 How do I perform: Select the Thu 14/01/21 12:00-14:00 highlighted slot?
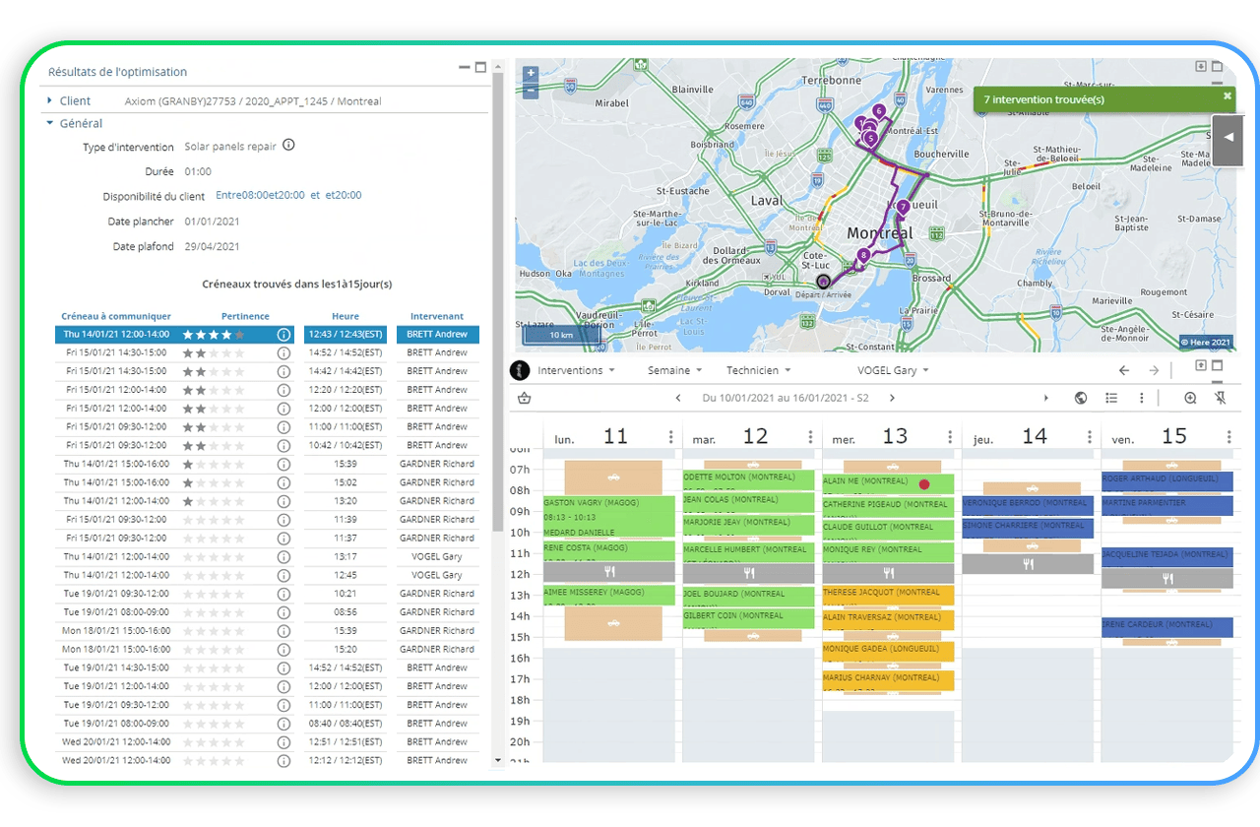[267, 335]
